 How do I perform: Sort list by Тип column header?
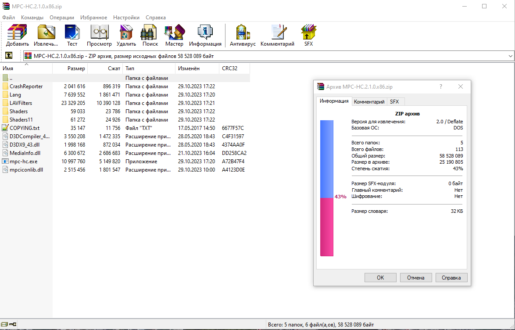149,68
